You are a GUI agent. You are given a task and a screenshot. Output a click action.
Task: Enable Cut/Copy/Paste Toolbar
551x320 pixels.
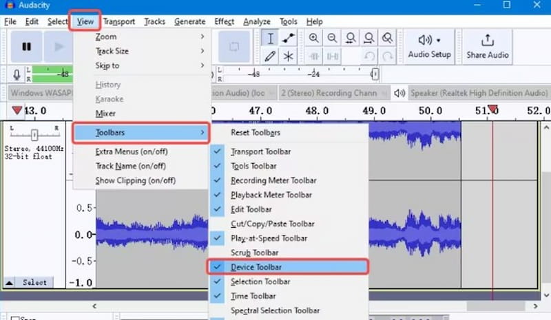coord(289,224)
